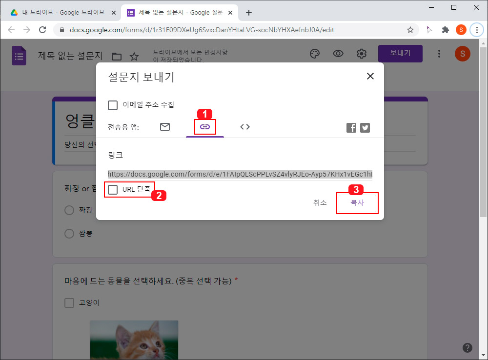The image size is (488, 360).
Task: Click the 마음에 드는 동물을 선택하세요 question text
Action: point(148,281)
